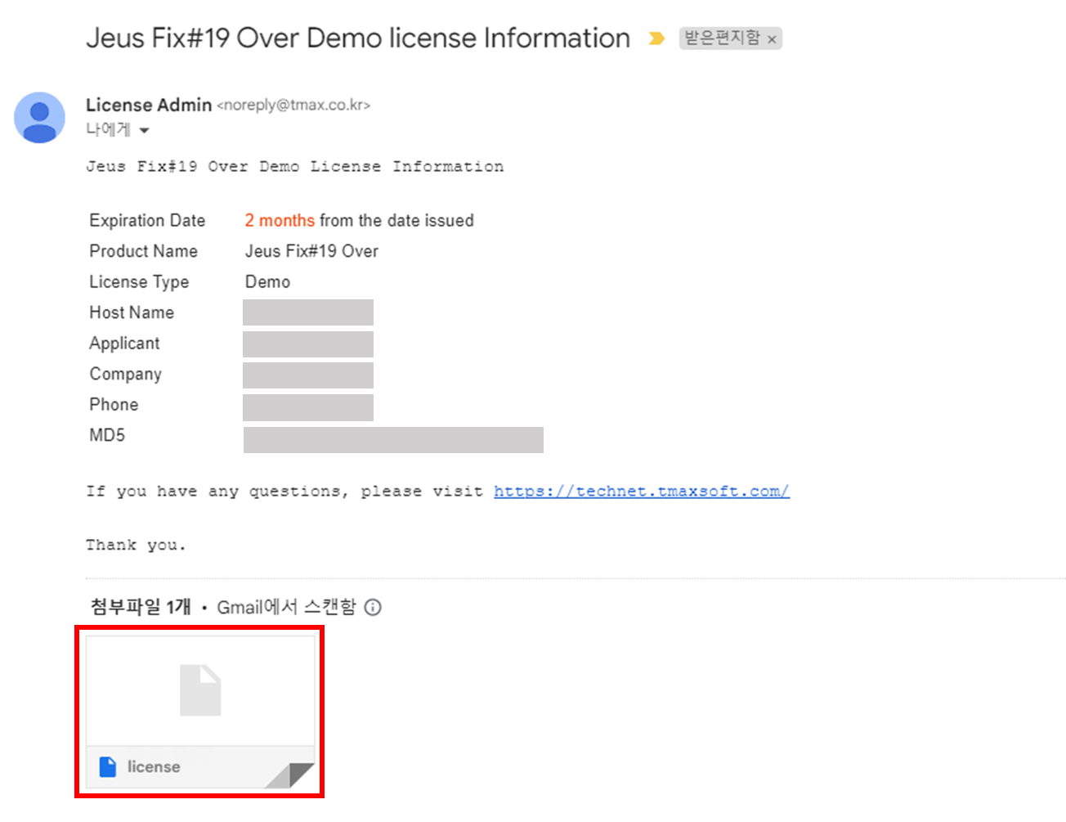Viewport: 1066px width, 822px height.
Task: Click the '2 months' expiration text
Action: coord(280,220)
